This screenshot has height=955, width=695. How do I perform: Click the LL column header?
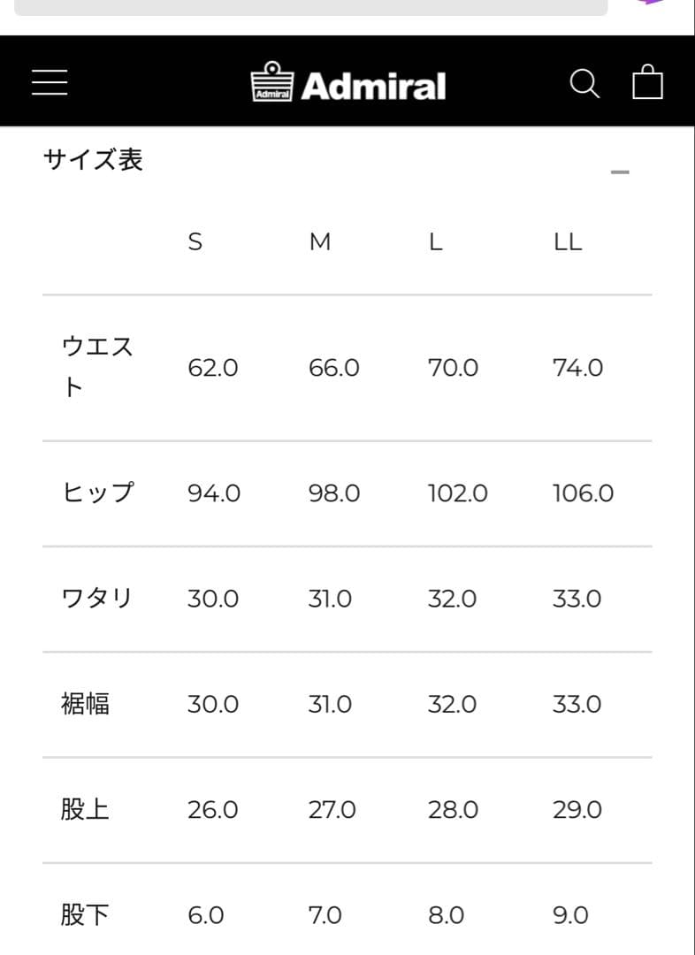[569, 241]
